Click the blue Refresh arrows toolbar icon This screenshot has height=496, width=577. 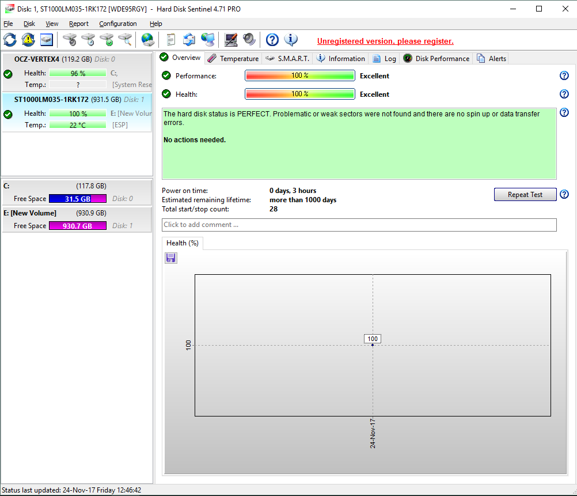coord(10,40)
